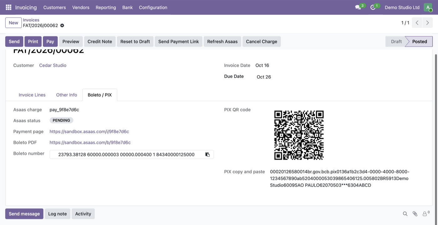
Task: Open the Invoices breadcrumb link
Action: click(x=31, y=20)
